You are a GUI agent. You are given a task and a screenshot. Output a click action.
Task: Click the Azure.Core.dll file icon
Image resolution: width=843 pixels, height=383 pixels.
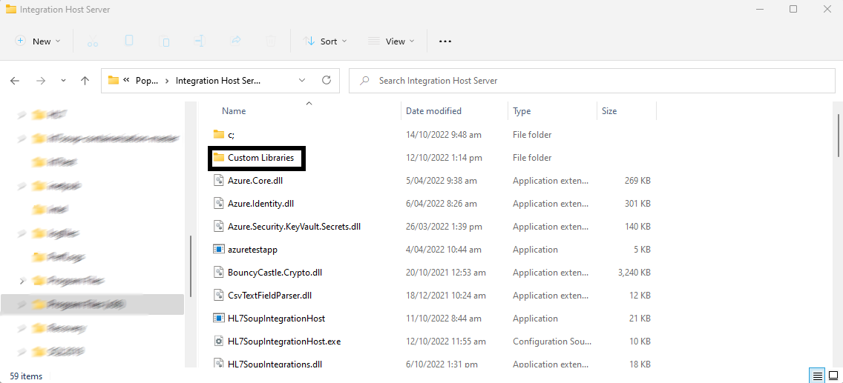(218, 181)
